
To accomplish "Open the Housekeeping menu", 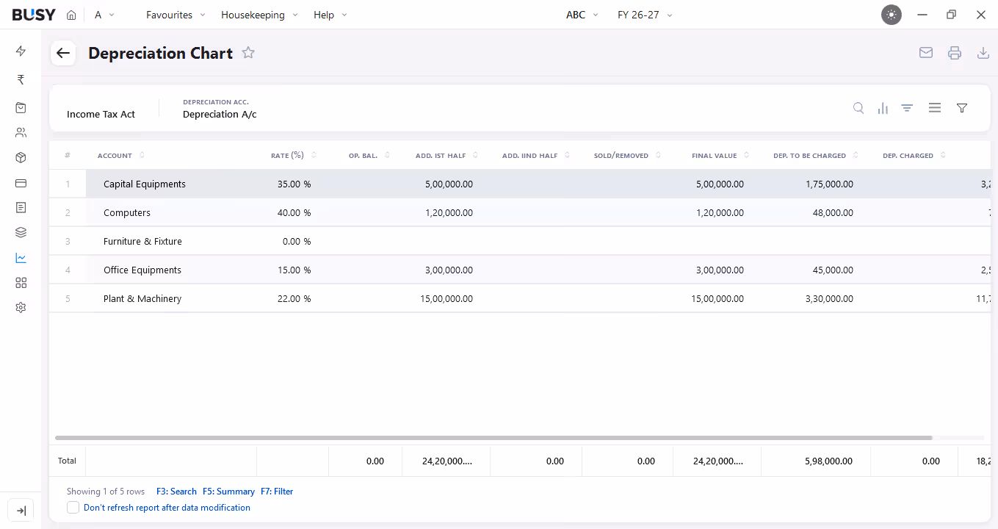I will coord(259,15).
